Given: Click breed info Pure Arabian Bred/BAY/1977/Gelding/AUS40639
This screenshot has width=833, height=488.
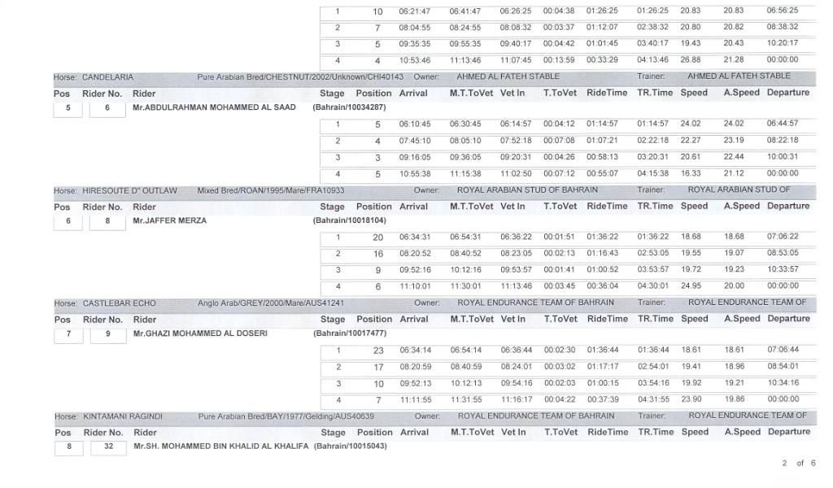Looking at the screenshot, I should pyautogui.click(x=286, y=417).
